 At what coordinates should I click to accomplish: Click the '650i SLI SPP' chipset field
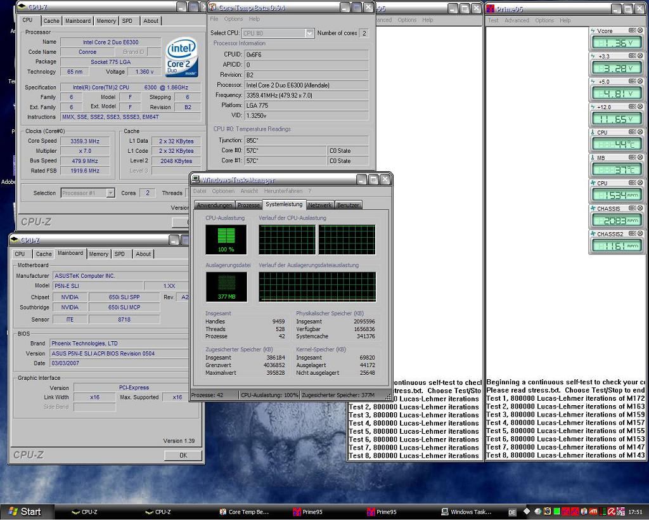click(x=124, y=297)
